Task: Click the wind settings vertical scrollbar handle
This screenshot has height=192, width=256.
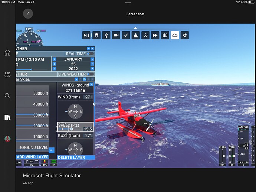Action: pyautogui.click(x=94, y=104)
